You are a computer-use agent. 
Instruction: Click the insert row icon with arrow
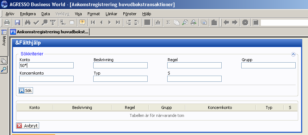[63, 22]
